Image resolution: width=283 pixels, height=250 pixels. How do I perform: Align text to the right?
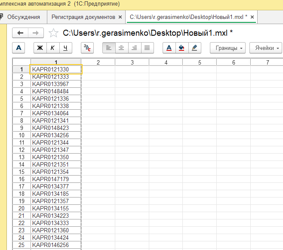coord(135,48)
